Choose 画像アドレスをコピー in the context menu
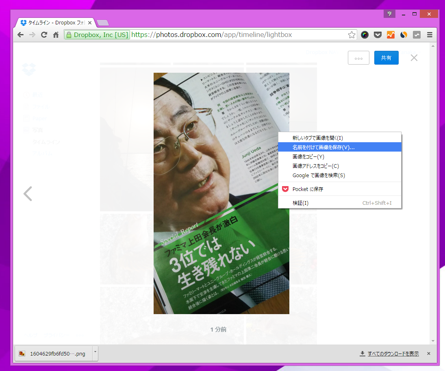Screen dimensions: 445x371 340,166
